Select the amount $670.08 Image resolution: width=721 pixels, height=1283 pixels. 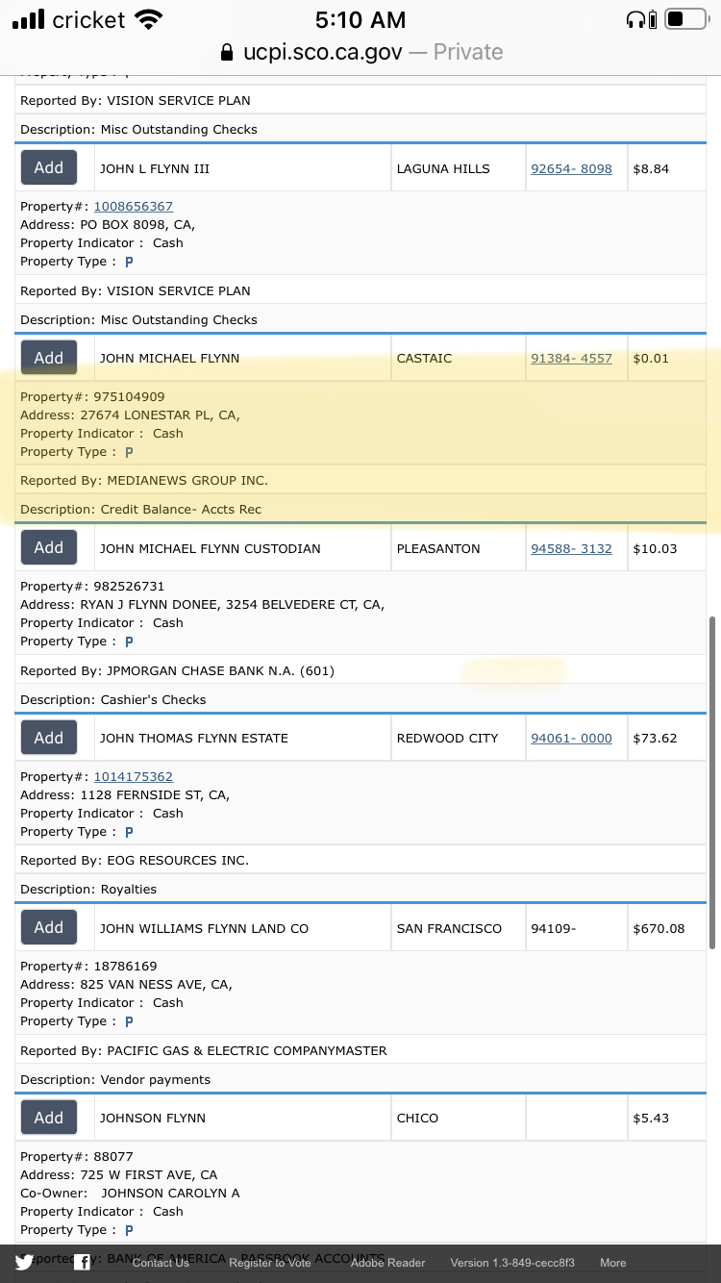(659, 928)
